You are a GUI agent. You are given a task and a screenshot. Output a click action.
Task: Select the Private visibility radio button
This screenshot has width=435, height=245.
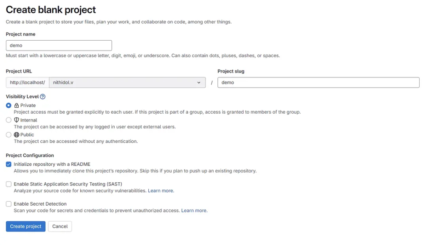(8, 106)
